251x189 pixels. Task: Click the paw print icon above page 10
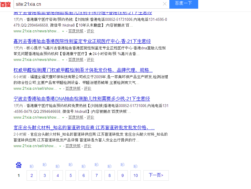(x=135, y=166)
